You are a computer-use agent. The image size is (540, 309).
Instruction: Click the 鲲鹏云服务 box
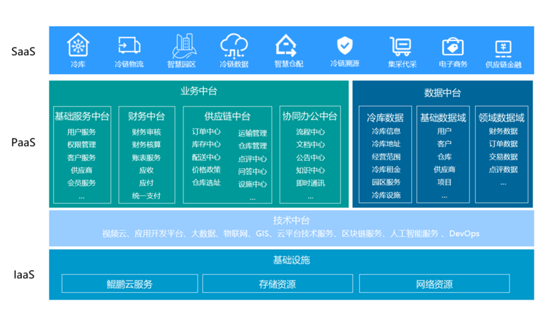point(130,283)
